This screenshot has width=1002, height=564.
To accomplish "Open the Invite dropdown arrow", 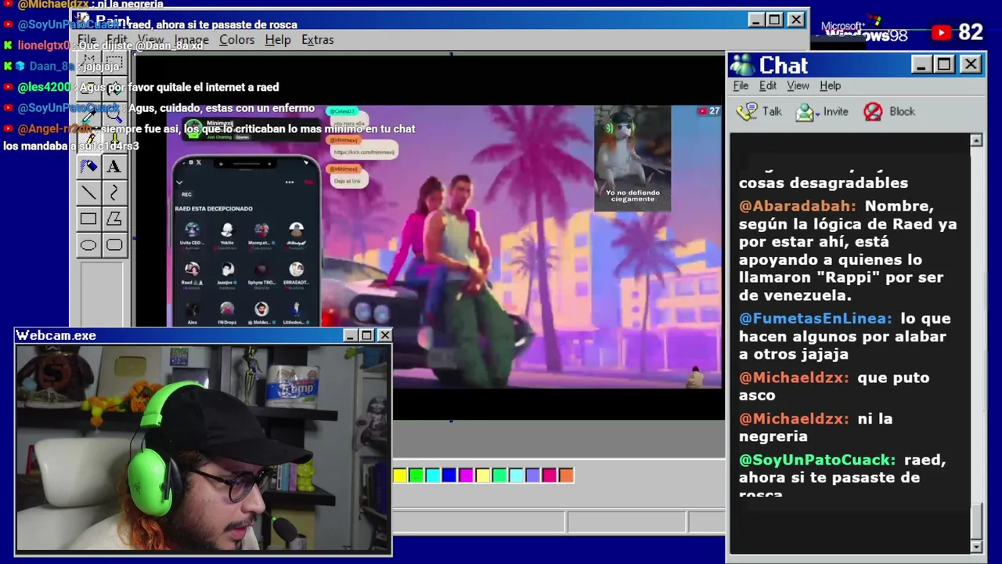I will click(816, 114).
